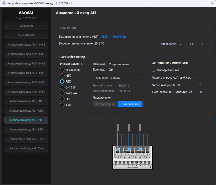Image resolution: width=216 pixels, height=185 pixels.
Task: Go to Аналоговый вход AI1 - NTC
Action: tap(26, 101)
